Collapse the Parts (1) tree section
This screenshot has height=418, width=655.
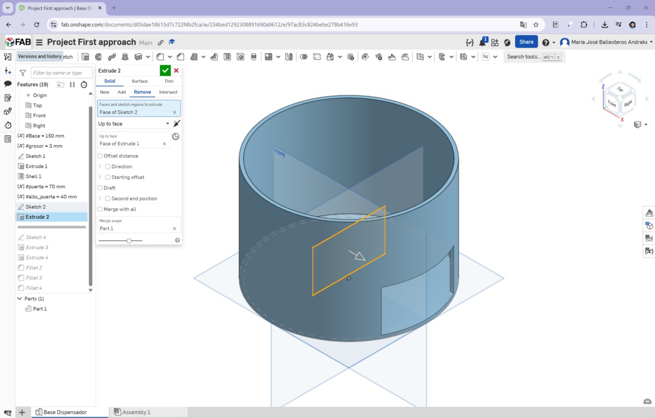tap(20, 299)
